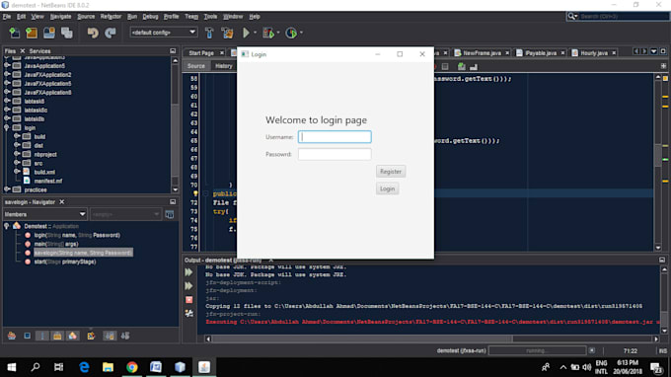Screen dimensions: 671x377
Task: Open the default config dropdown
Action: point(163,33)
